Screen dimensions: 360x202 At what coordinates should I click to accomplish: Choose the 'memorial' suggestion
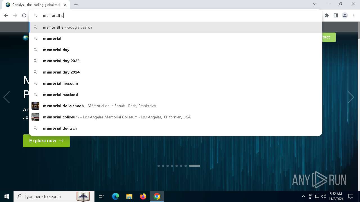click(175, 38)
